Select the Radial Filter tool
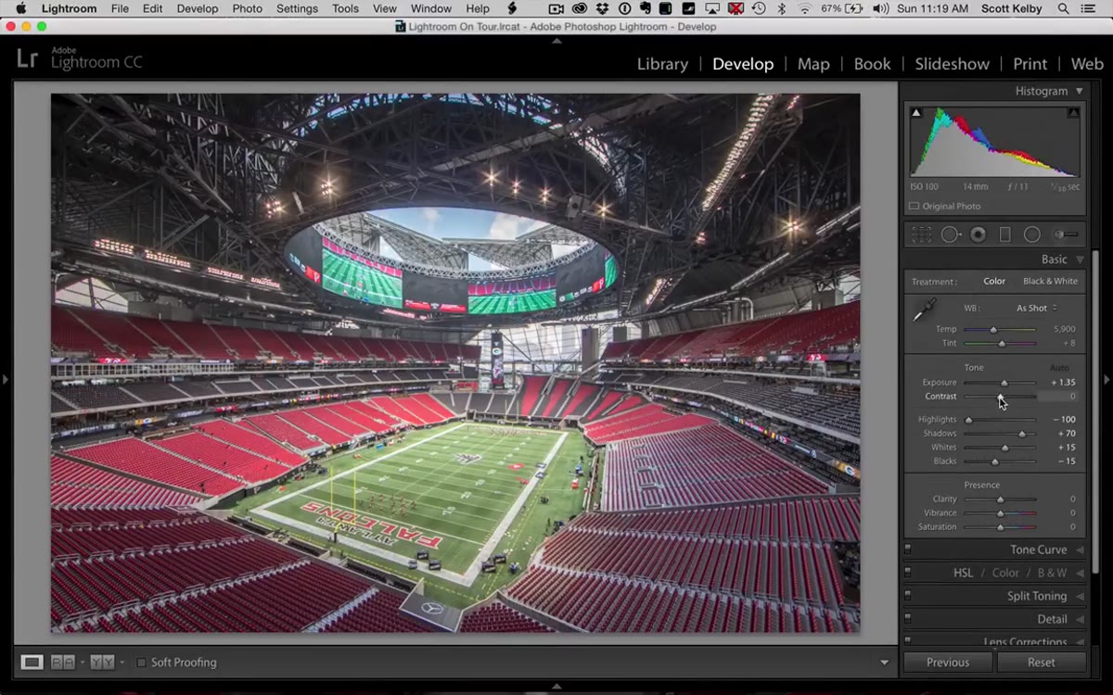Viewport: 1113px width, 695px height. click(1031, 234)
